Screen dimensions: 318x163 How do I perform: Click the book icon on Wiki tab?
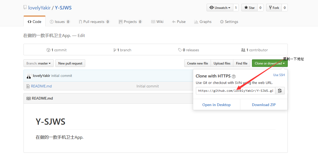coord(153,22)
